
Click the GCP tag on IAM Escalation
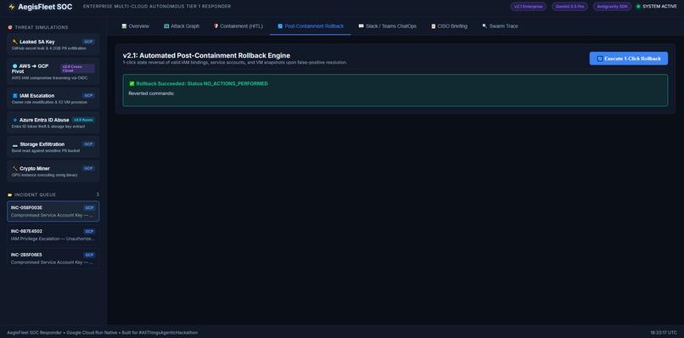click(x=88, y=96)
